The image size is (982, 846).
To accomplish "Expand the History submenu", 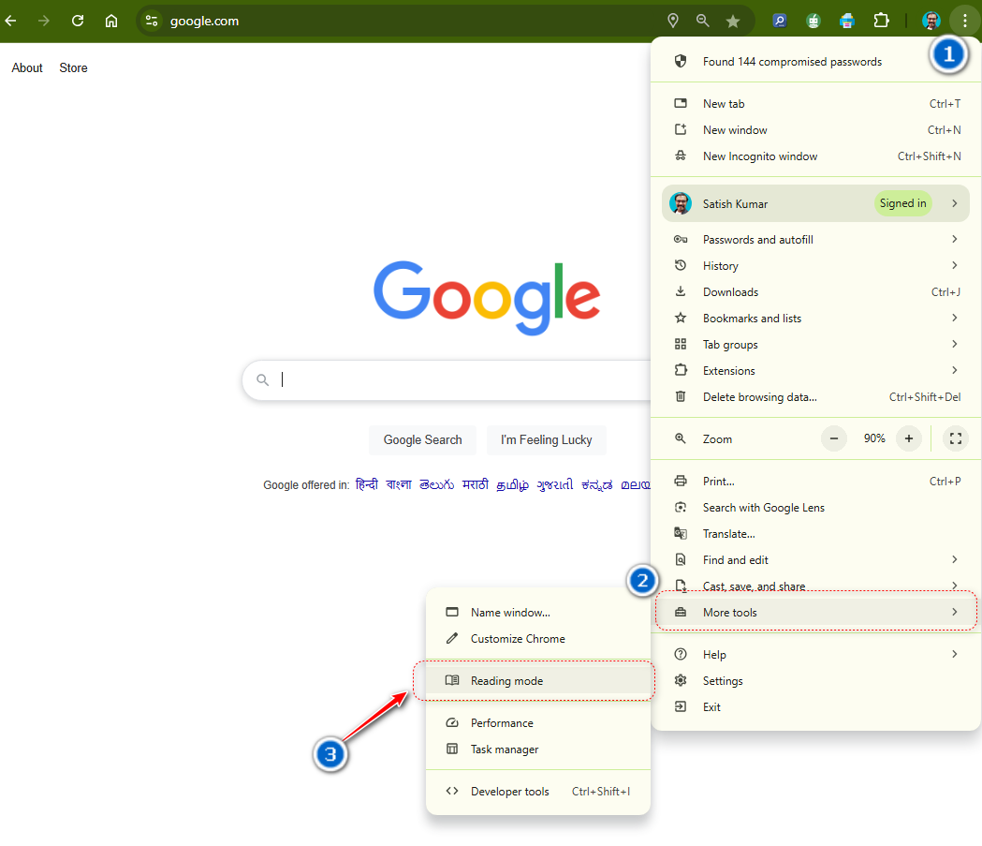I will [816, 266].
